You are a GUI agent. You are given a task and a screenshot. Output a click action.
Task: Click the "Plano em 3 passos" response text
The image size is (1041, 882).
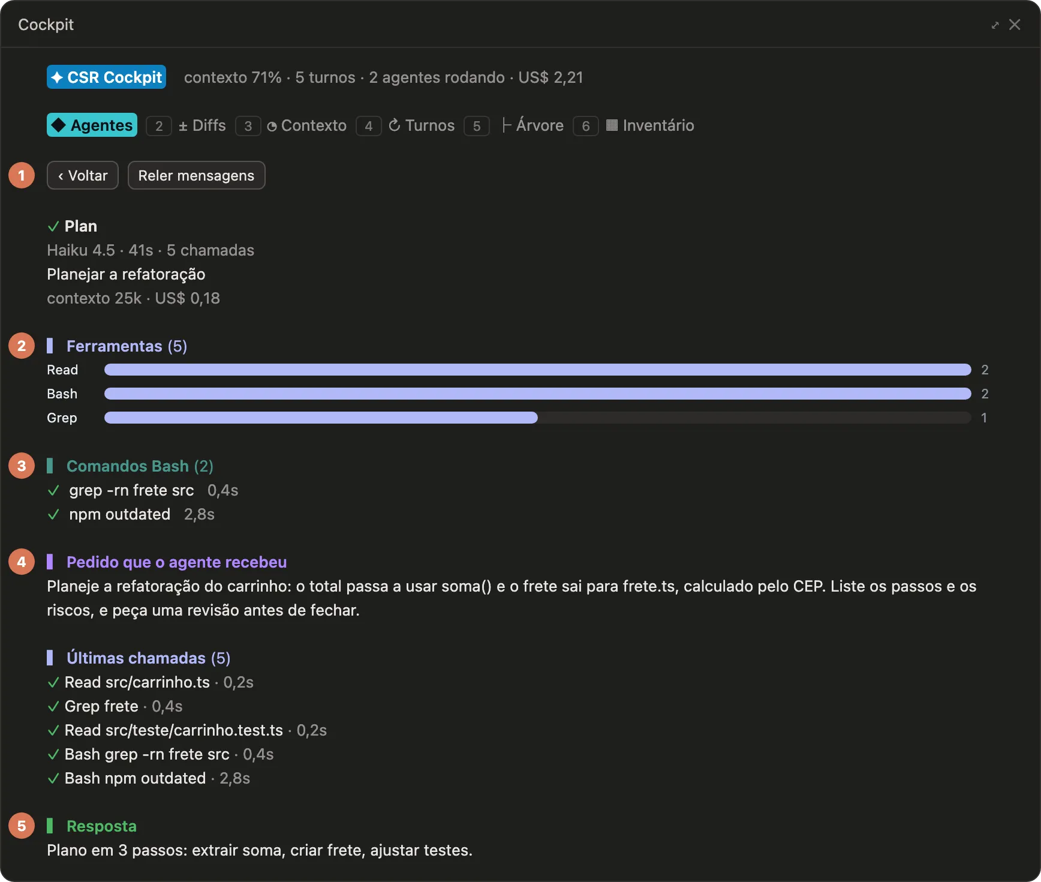coord(260,850)
